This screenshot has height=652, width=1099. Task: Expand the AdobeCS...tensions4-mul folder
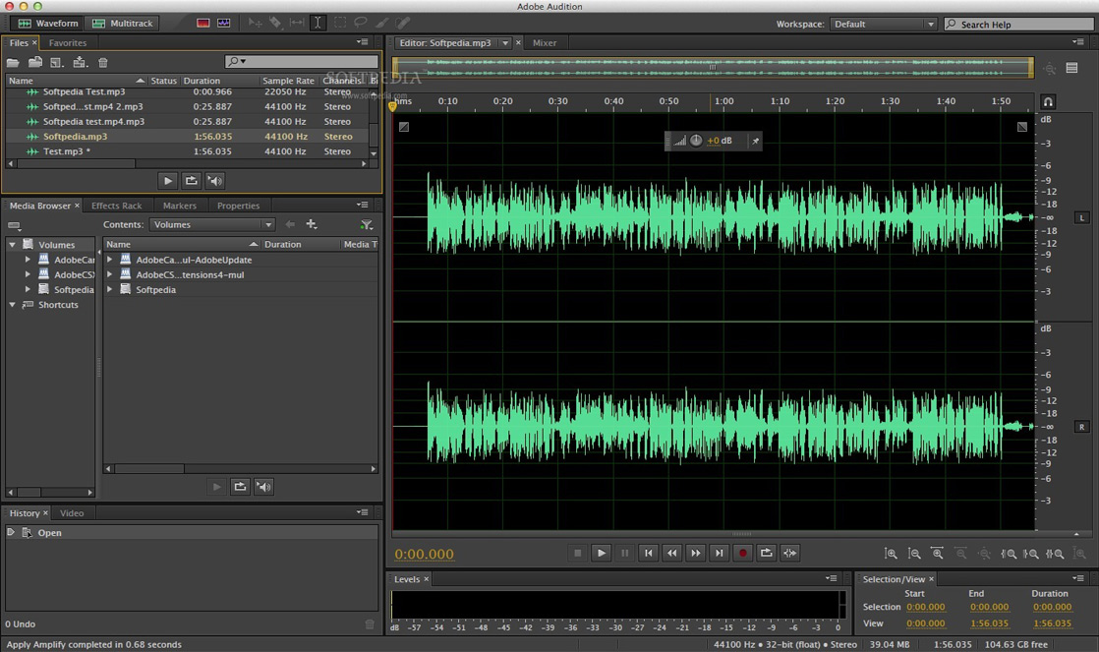[x=109, y=274]
